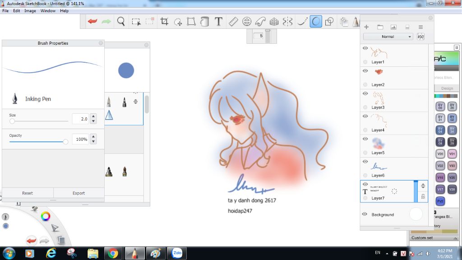Open the File menu

5,11
